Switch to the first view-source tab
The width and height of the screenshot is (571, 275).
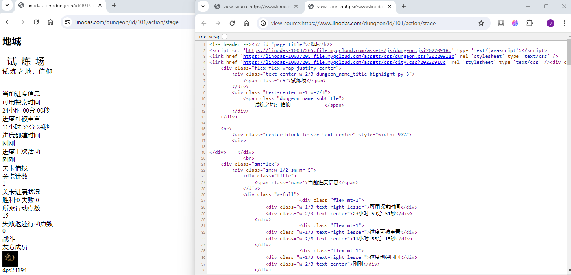pyautogui.click(x=256, y=6)
